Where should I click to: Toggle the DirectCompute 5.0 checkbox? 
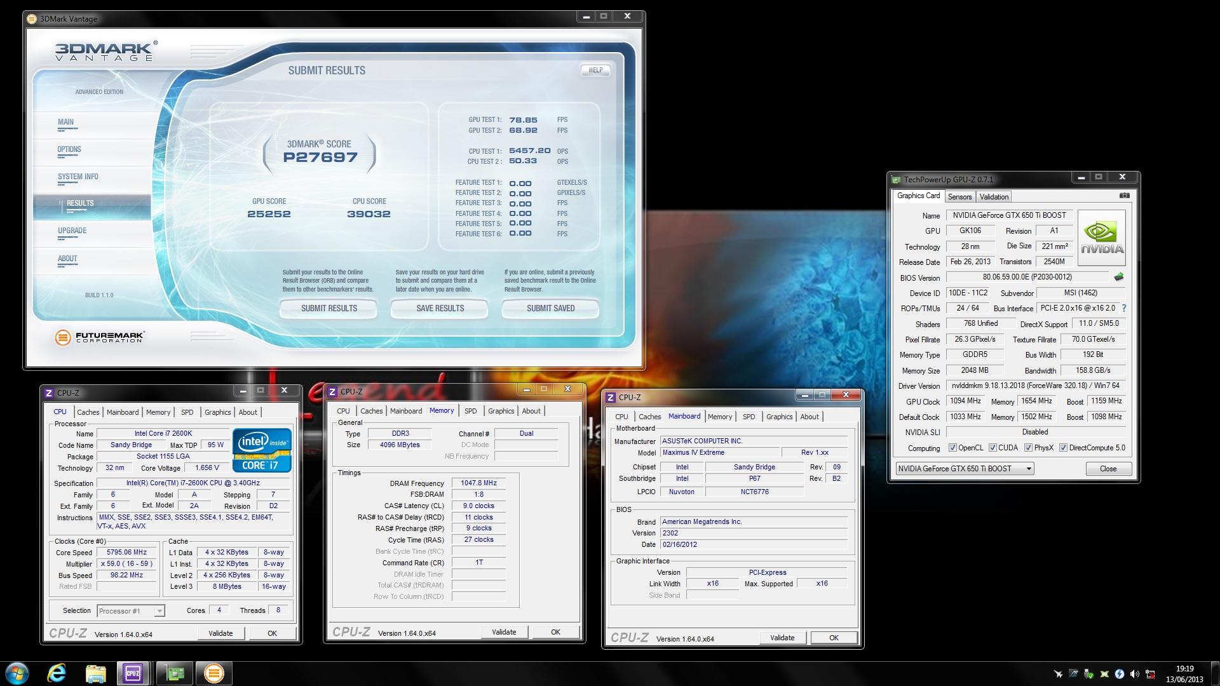coord(1063,448)
